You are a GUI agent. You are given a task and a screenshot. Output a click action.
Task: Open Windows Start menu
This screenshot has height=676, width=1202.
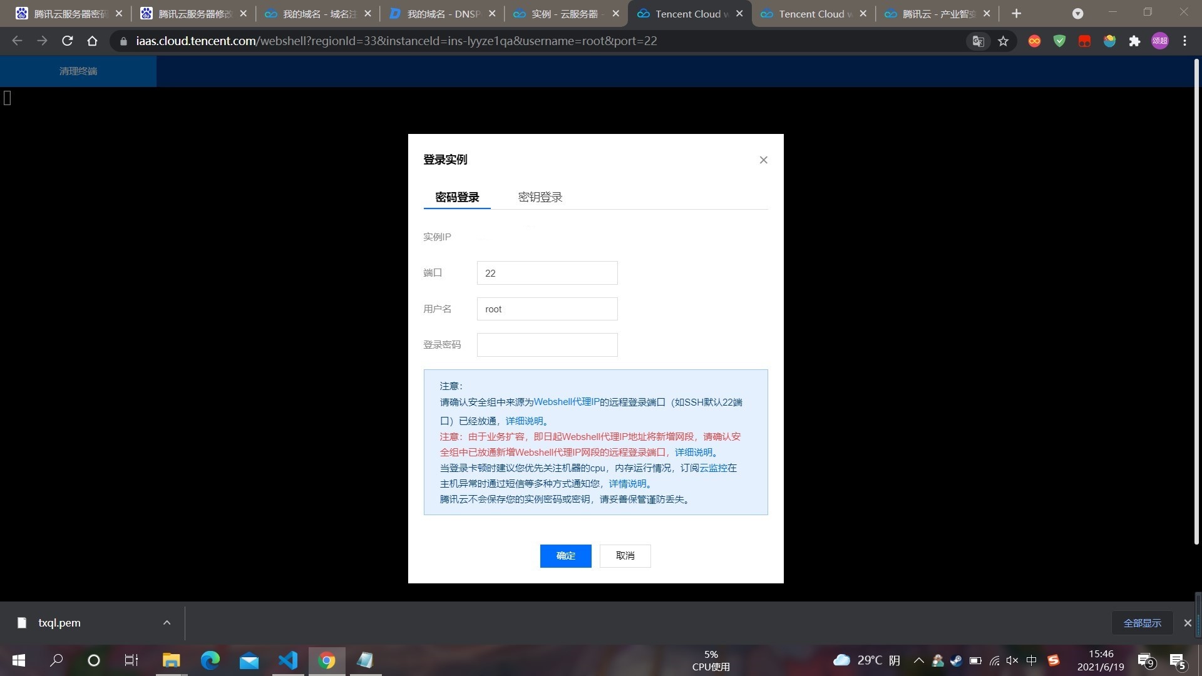point(19,660)
